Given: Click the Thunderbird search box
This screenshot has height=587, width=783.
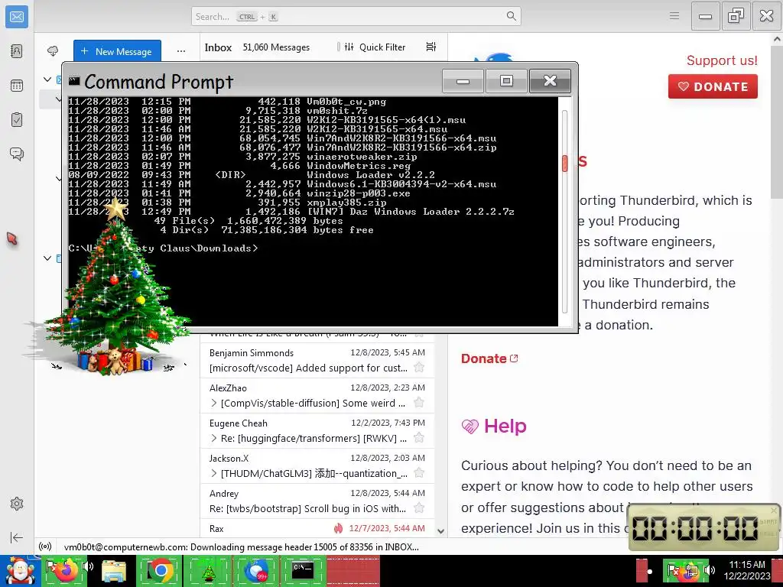Looking at the screenshot, I should click(356, 17).
